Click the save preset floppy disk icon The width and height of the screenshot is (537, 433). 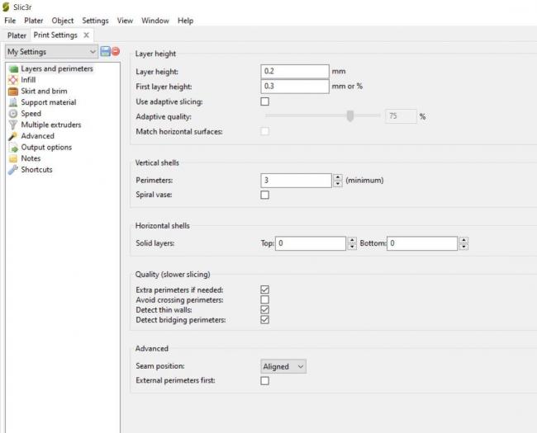pos(105,52)
